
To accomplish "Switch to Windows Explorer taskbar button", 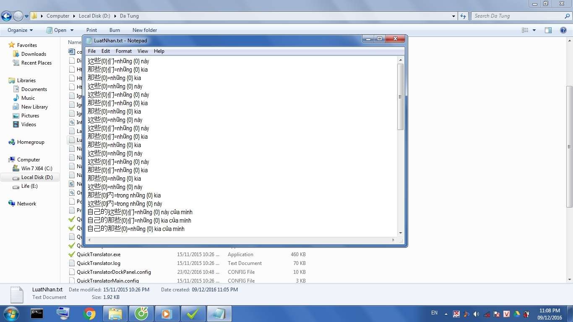I will (115, 314).
